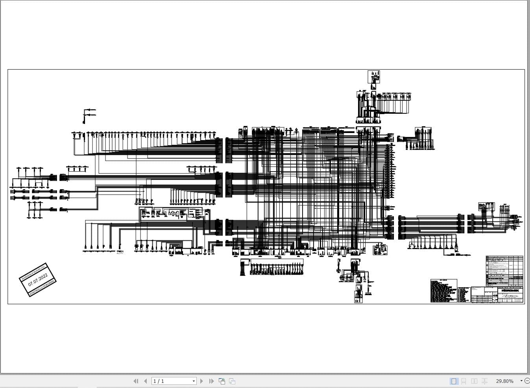530x388 pixels.
Task: Select continuous facing view mode
Action: click(x=484, y=381)
